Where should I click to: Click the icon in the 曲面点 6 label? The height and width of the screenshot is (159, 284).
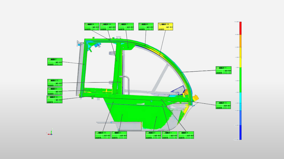coord(180,133)
